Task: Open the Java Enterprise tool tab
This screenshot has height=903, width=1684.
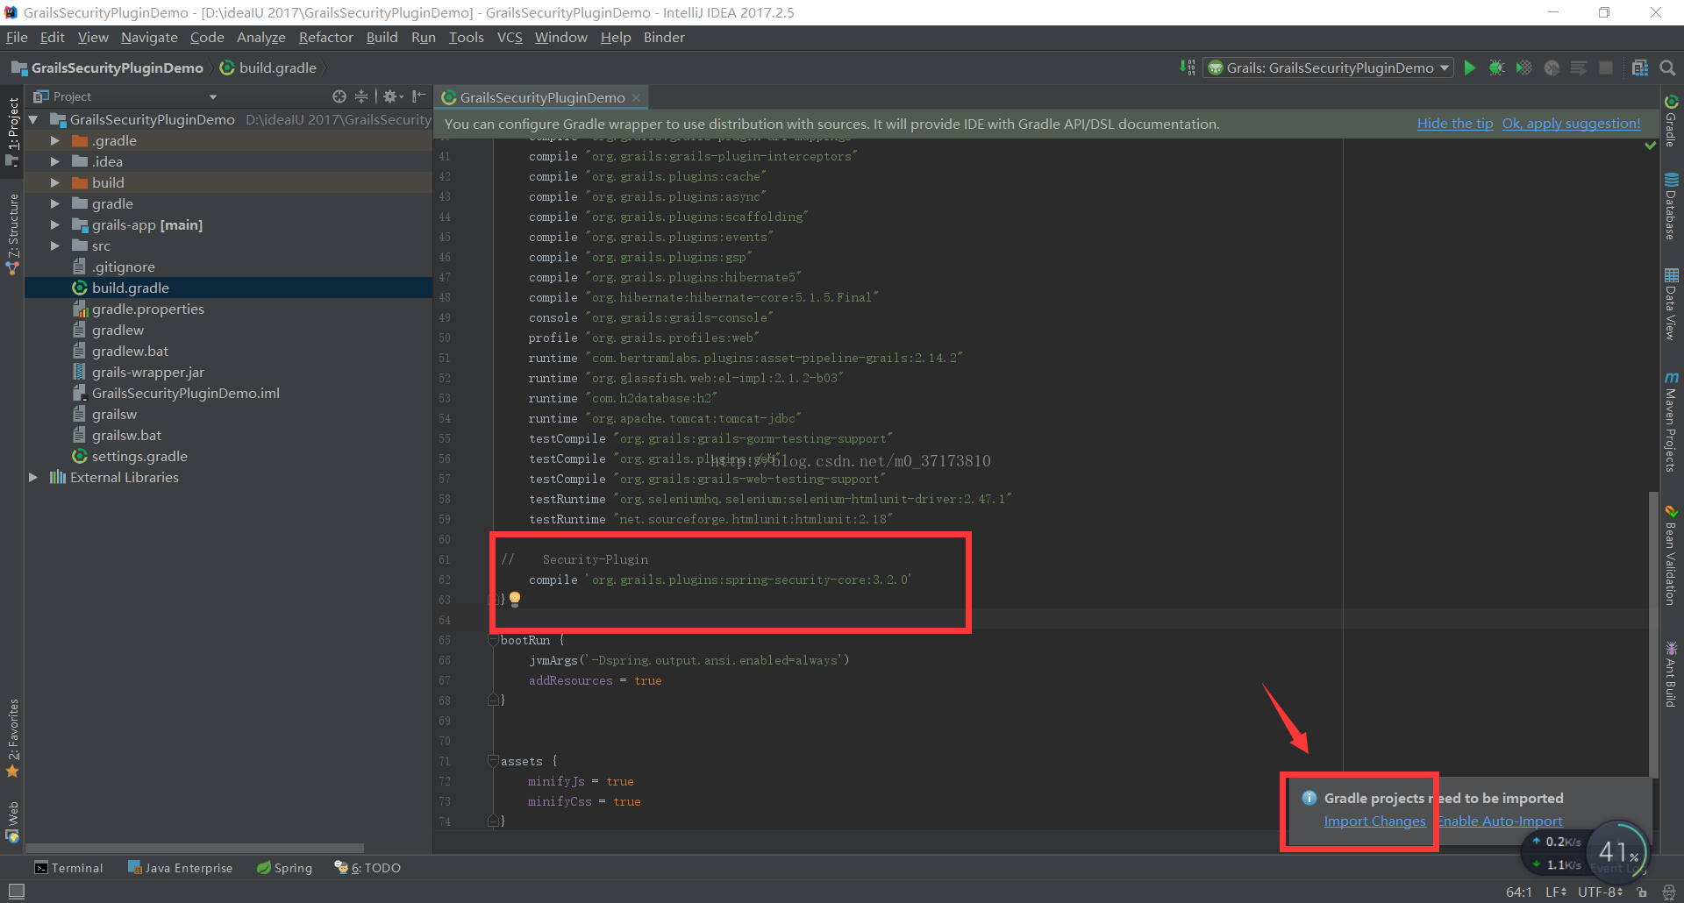Action: [180, 868]
